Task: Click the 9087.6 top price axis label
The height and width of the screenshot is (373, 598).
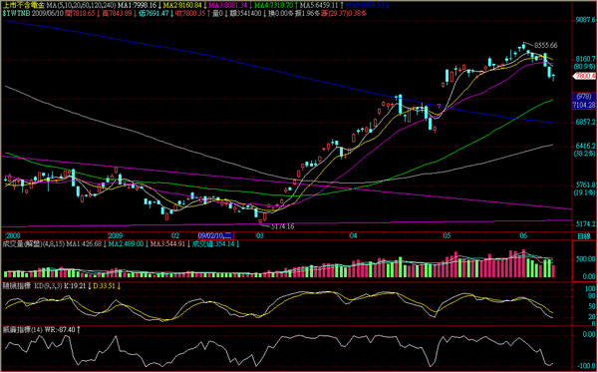Action: tap(585, 20)
